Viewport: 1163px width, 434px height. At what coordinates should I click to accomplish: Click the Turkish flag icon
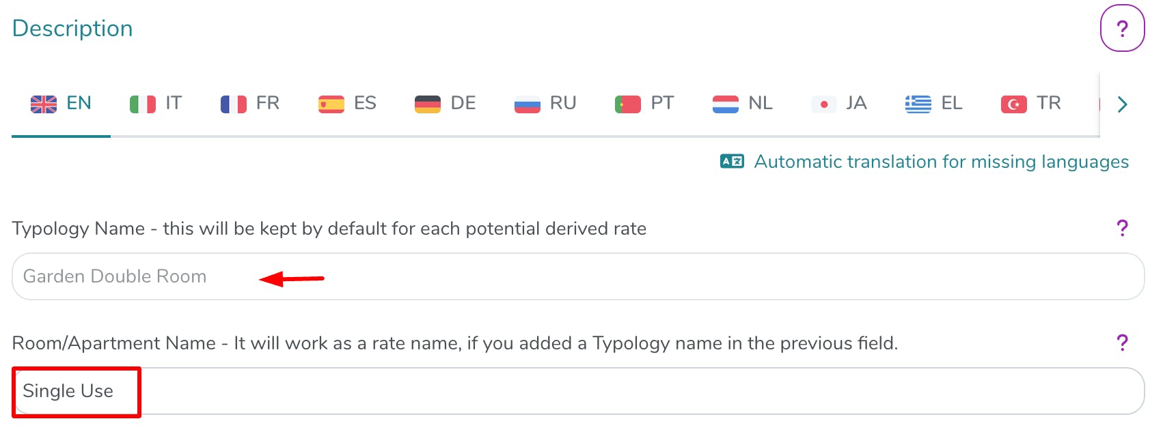[1014, 104]
